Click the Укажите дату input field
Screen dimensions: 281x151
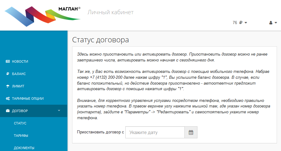155,132
